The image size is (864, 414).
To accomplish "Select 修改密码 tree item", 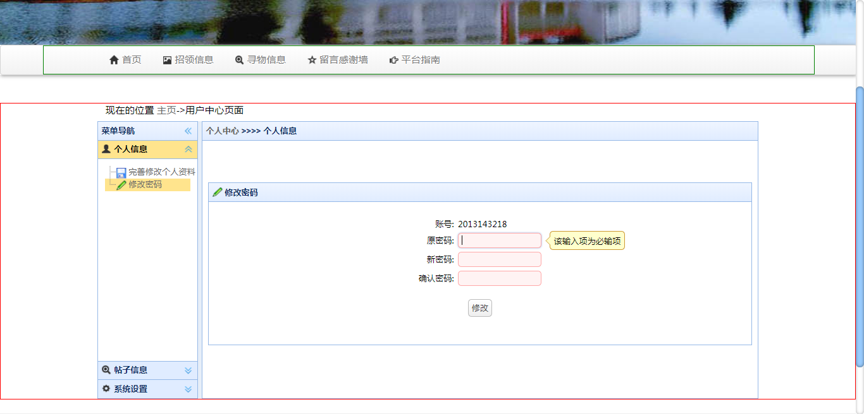I will click(x=145, y=185).
